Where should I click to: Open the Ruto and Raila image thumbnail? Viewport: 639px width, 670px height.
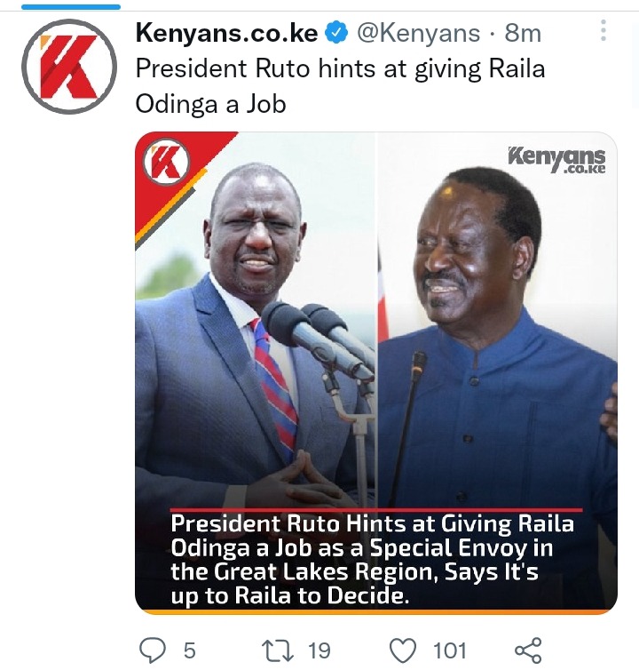(376, 373)
